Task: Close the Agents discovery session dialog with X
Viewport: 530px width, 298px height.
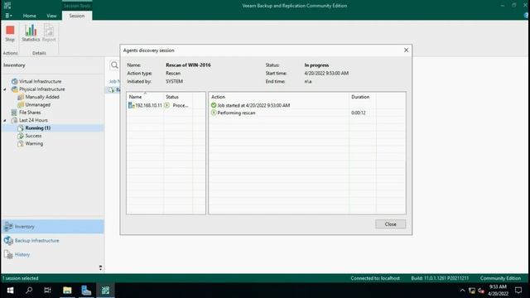Action: (406, 50)
